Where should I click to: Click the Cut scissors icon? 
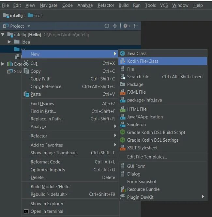(26, 63)
